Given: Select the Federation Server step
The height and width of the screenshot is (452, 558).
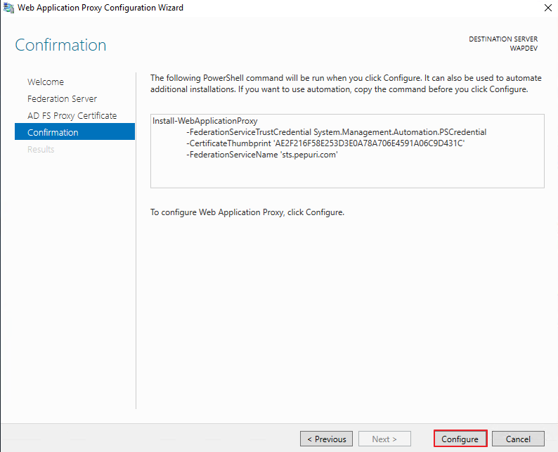Looking at the screenshot, I should (x=62, y=98).
